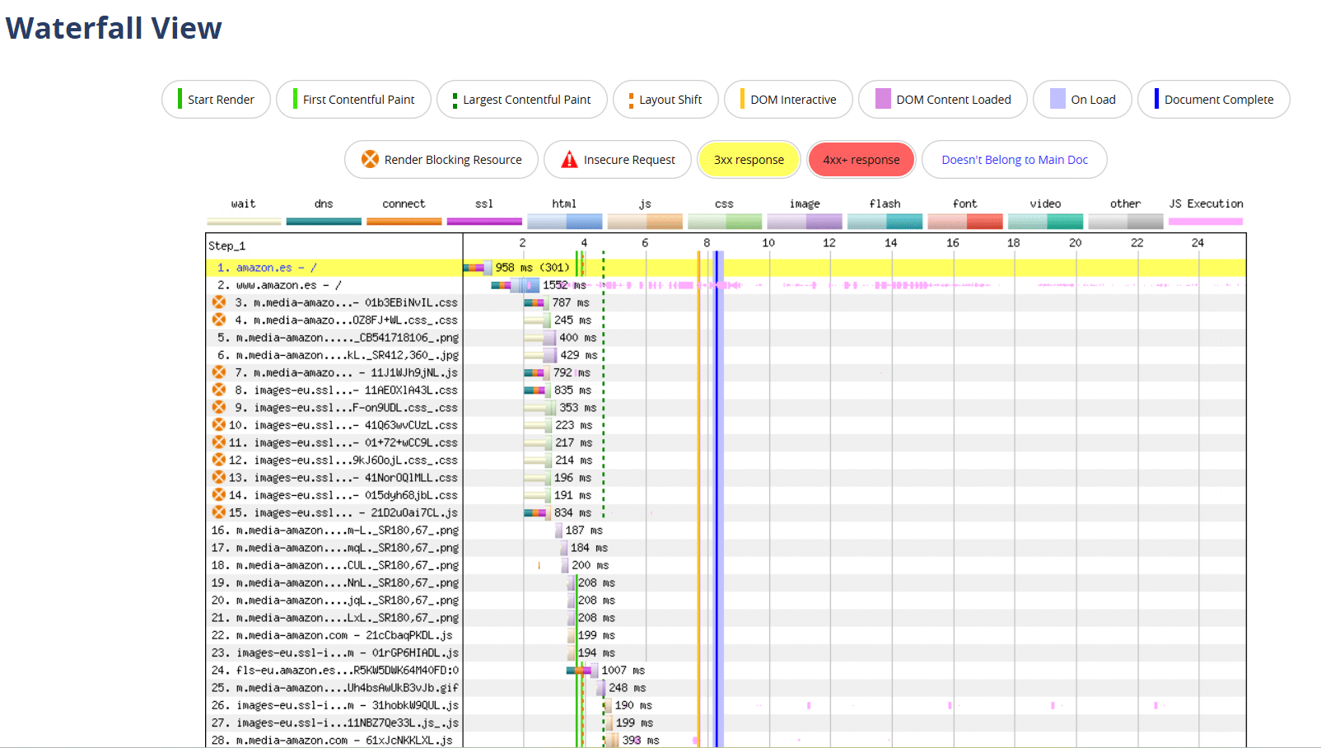
Task: Click render-blocking icon on row 9 F-on9UDL.css
Action: 219,407
